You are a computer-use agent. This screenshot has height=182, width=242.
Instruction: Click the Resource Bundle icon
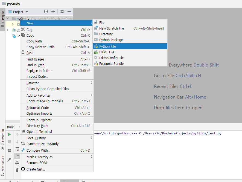coord(96,63)
